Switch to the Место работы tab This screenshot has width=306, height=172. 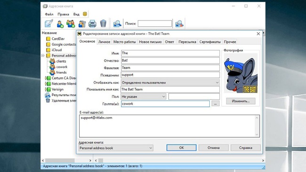click(124, 42)
